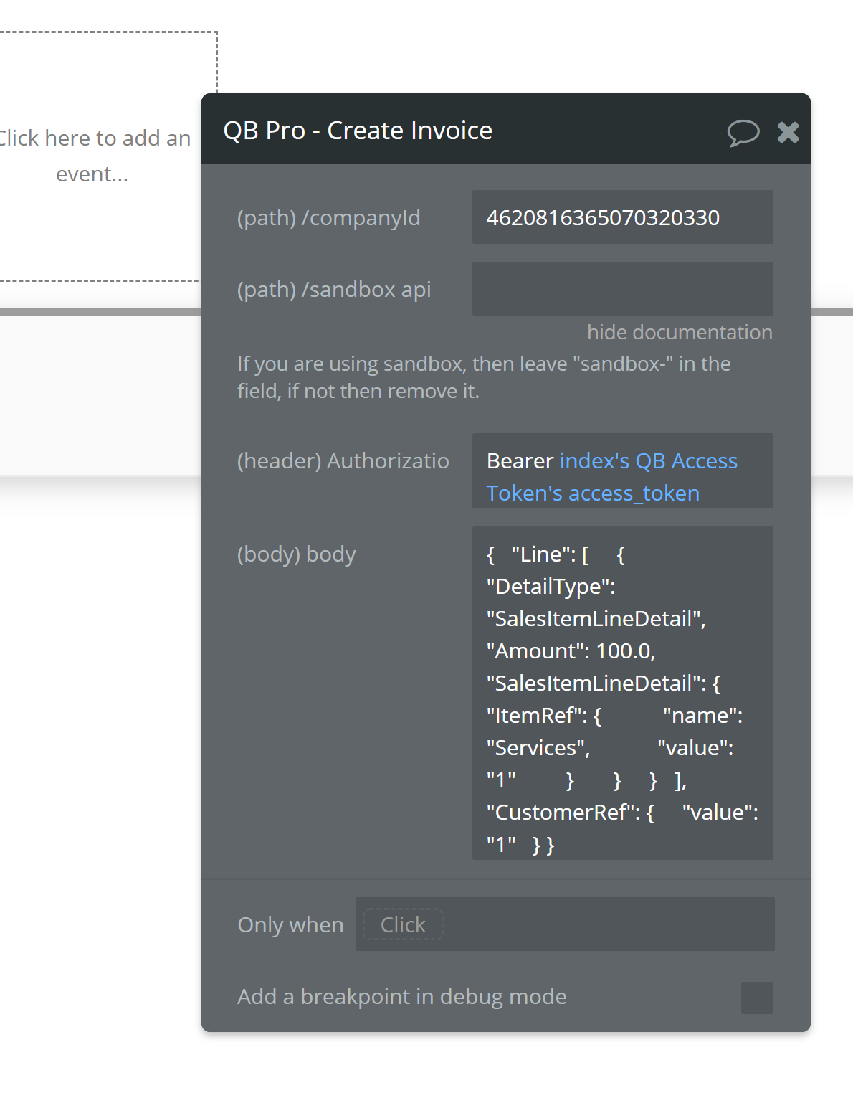
Task: Edit the JSON body text field
Action: coord(622,693)
